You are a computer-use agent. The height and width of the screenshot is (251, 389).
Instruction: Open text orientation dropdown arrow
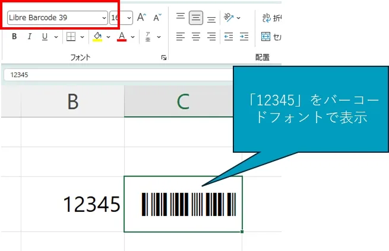point(238,18)
